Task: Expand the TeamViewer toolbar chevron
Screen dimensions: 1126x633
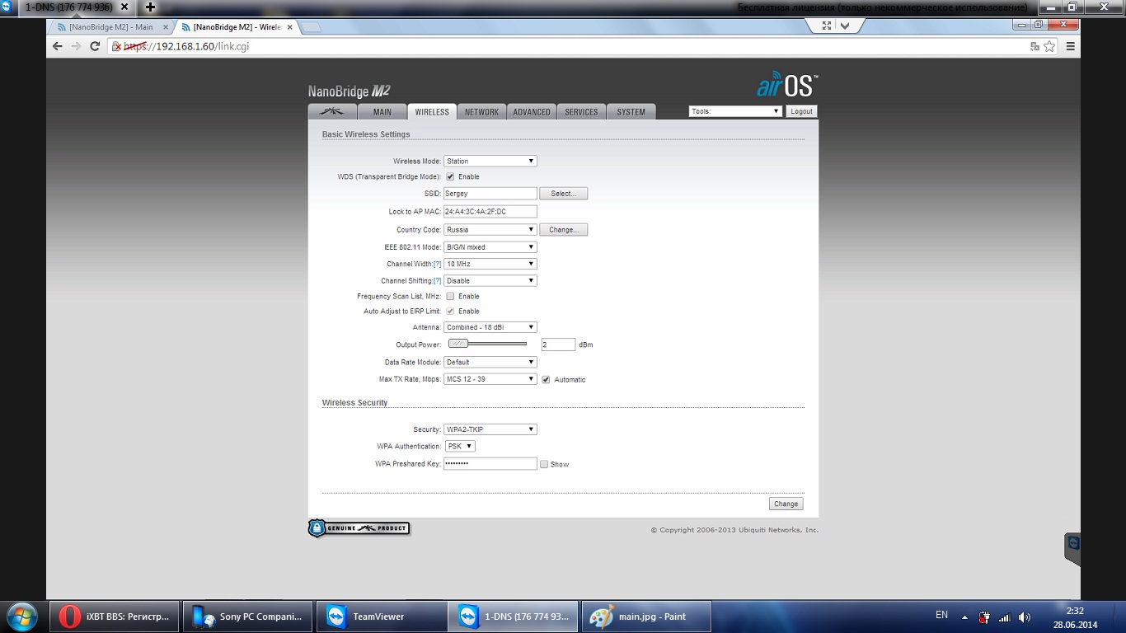Action: [x=845, y=26]
